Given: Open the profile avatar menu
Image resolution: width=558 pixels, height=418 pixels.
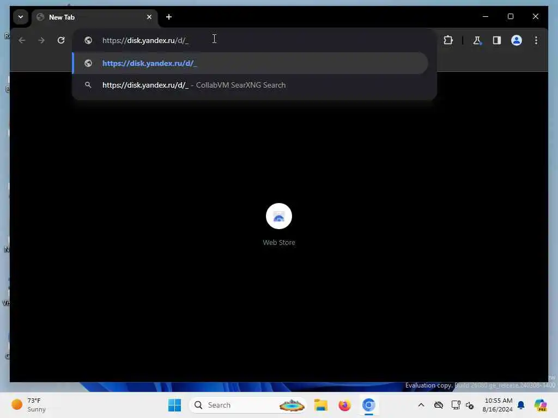Looking at the screenshot, I should coord(517,40).
